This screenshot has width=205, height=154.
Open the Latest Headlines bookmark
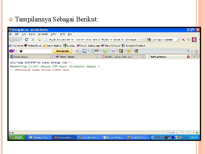[53, 46]
